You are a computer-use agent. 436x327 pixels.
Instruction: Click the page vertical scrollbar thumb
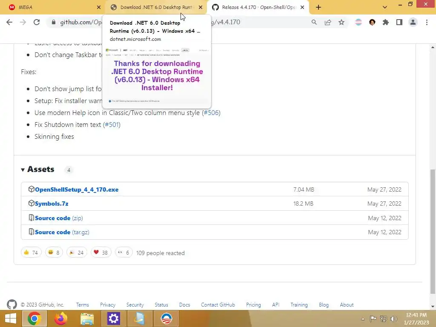[x=433, y=231]
